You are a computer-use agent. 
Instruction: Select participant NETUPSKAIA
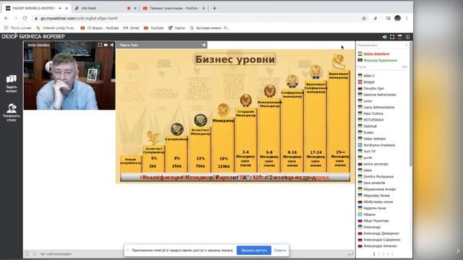click(x=373, y=120)
